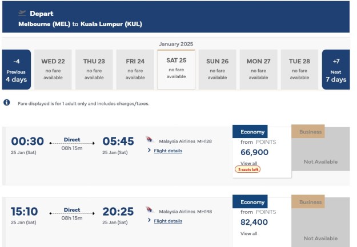This screenshot has width=357, height=247.
Task: Open Flight details link for MH148
Action: tap(168, 221)
